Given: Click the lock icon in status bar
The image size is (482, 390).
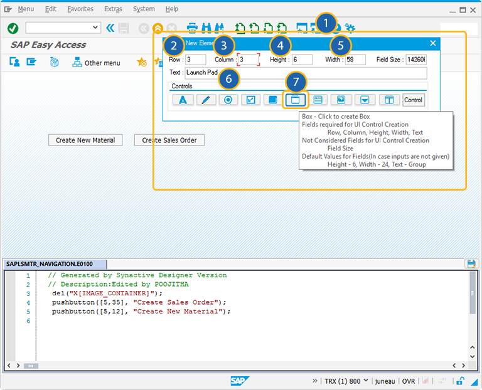Looking at the screenshot, I should pos(460,381).
